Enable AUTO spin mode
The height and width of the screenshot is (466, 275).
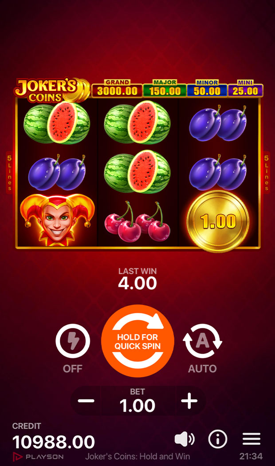202,341
